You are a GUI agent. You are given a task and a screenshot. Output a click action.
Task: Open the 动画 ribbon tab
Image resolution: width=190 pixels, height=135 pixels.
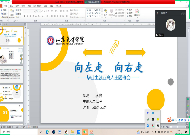coord(28,6)
